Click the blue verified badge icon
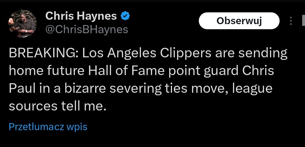This screenshot has height=147, width=305. [125, 16]
